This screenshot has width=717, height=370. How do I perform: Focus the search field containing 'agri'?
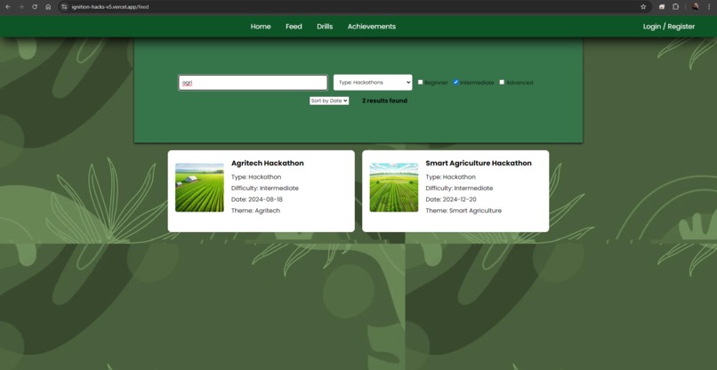tap(253, 83)
